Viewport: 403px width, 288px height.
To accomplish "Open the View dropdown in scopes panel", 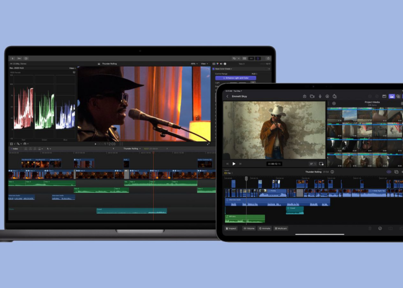I will pyautogui.click(x=72, y=68).
